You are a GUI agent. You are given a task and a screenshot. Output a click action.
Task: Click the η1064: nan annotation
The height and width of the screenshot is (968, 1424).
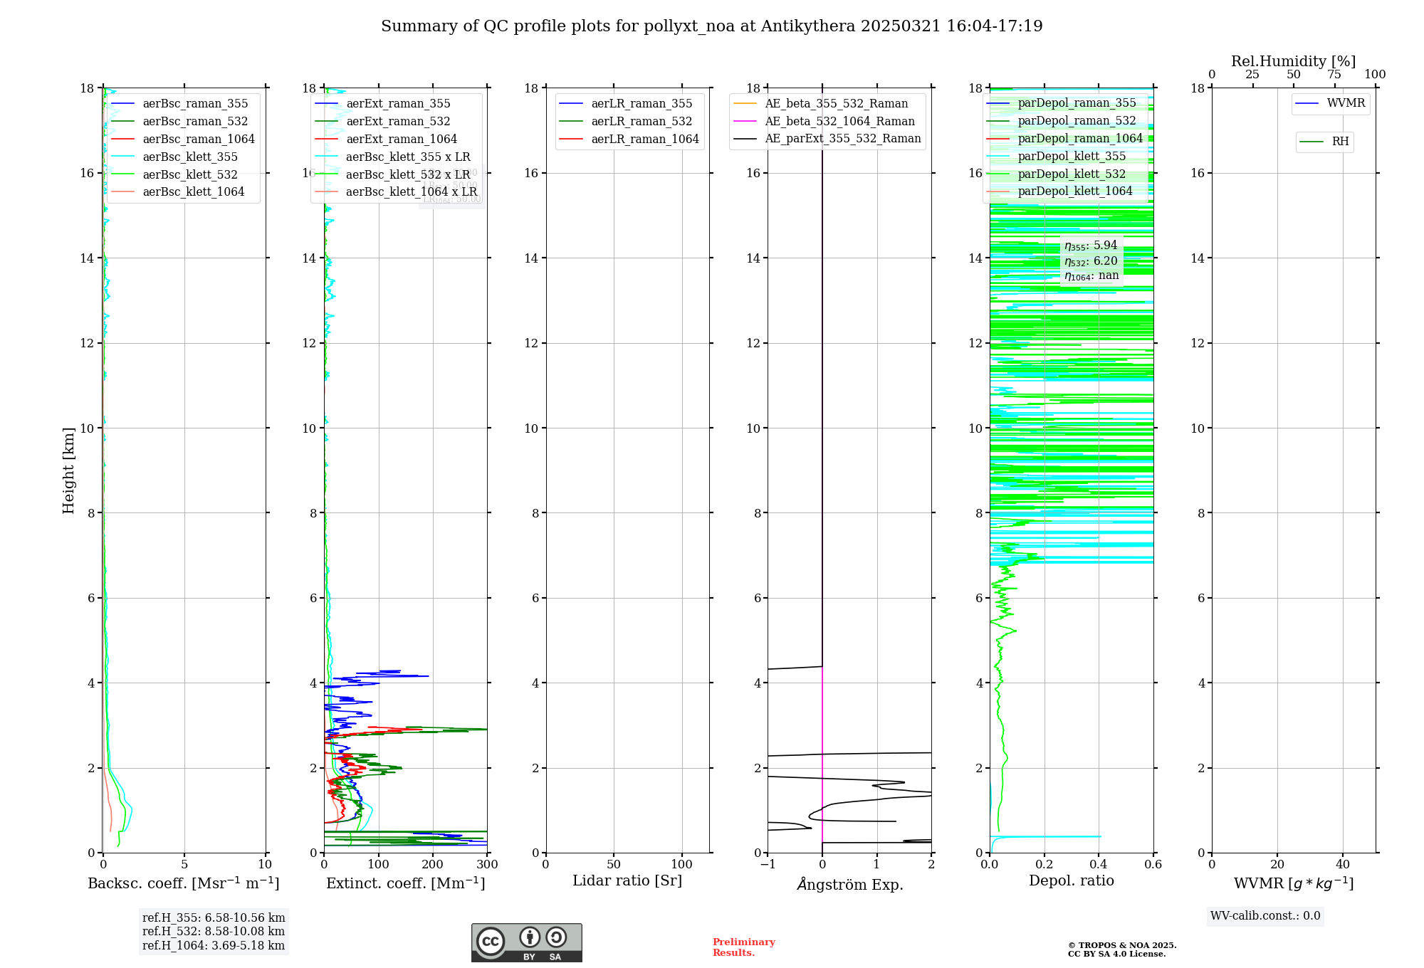pos(1091,276)
